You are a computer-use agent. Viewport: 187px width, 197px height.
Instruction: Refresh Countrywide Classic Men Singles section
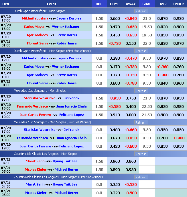[x=141, y=154]
